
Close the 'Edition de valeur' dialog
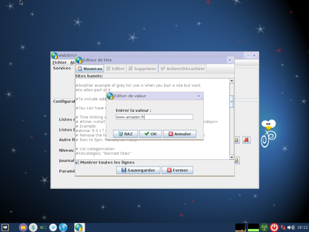point(199,96)
